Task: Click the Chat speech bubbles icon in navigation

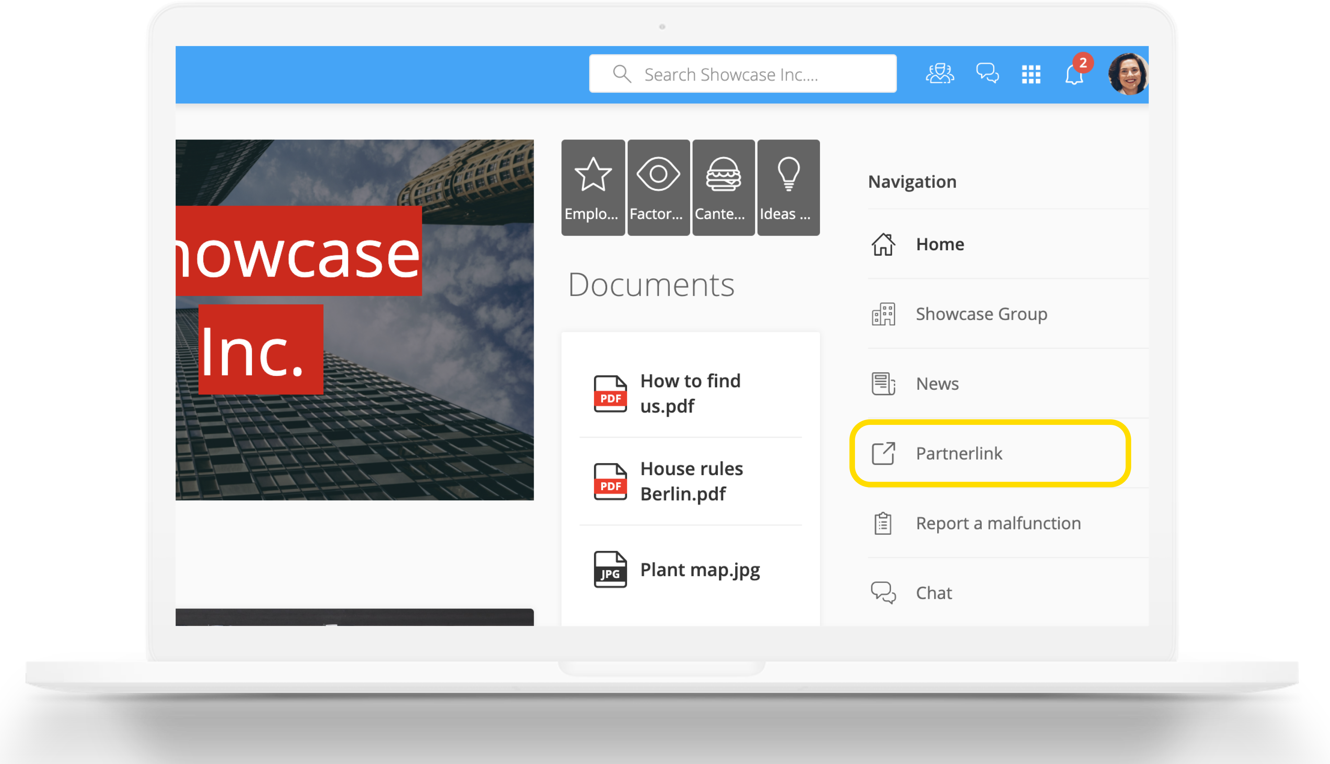Action: (x=883, y=593)
